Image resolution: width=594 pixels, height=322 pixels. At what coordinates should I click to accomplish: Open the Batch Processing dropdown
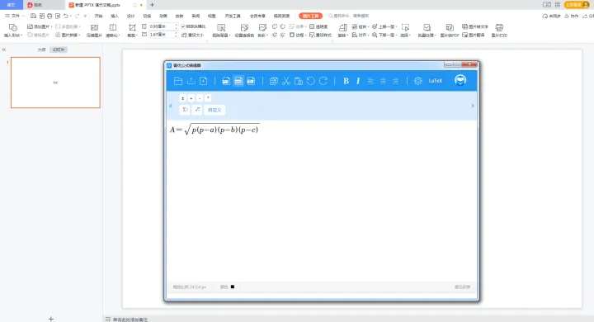pos(427,31)
